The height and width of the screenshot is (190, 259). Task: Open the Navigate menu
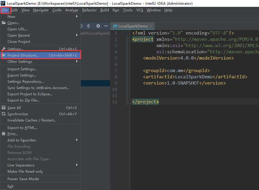tap(41, 10)
